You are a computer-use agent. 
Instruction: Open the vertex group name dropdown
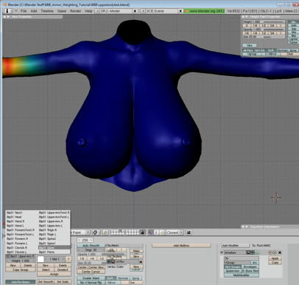click(7, 256)
